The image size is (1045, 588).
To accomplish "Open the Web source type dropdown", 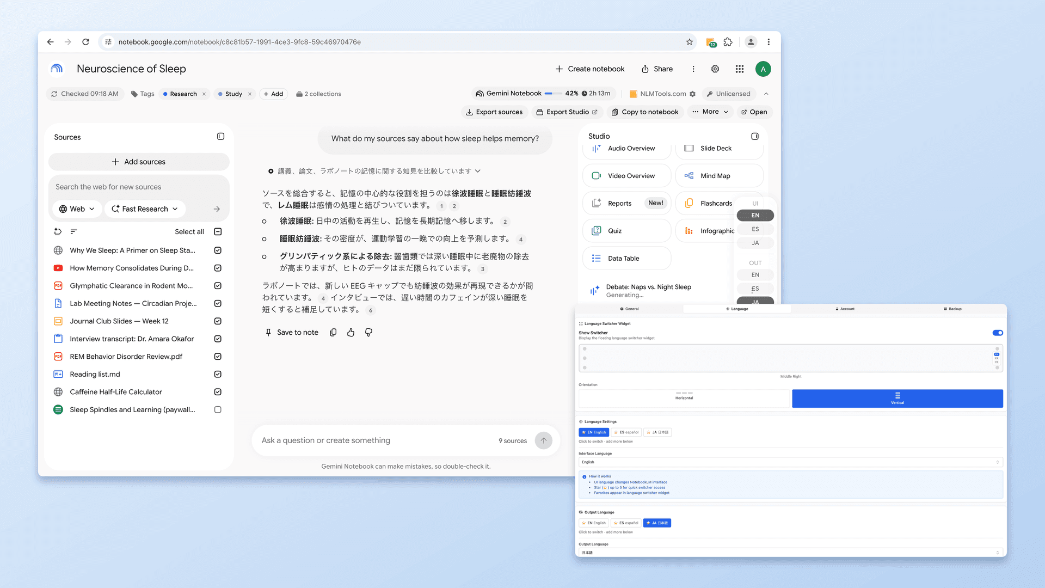I will [x=77, y=209].
